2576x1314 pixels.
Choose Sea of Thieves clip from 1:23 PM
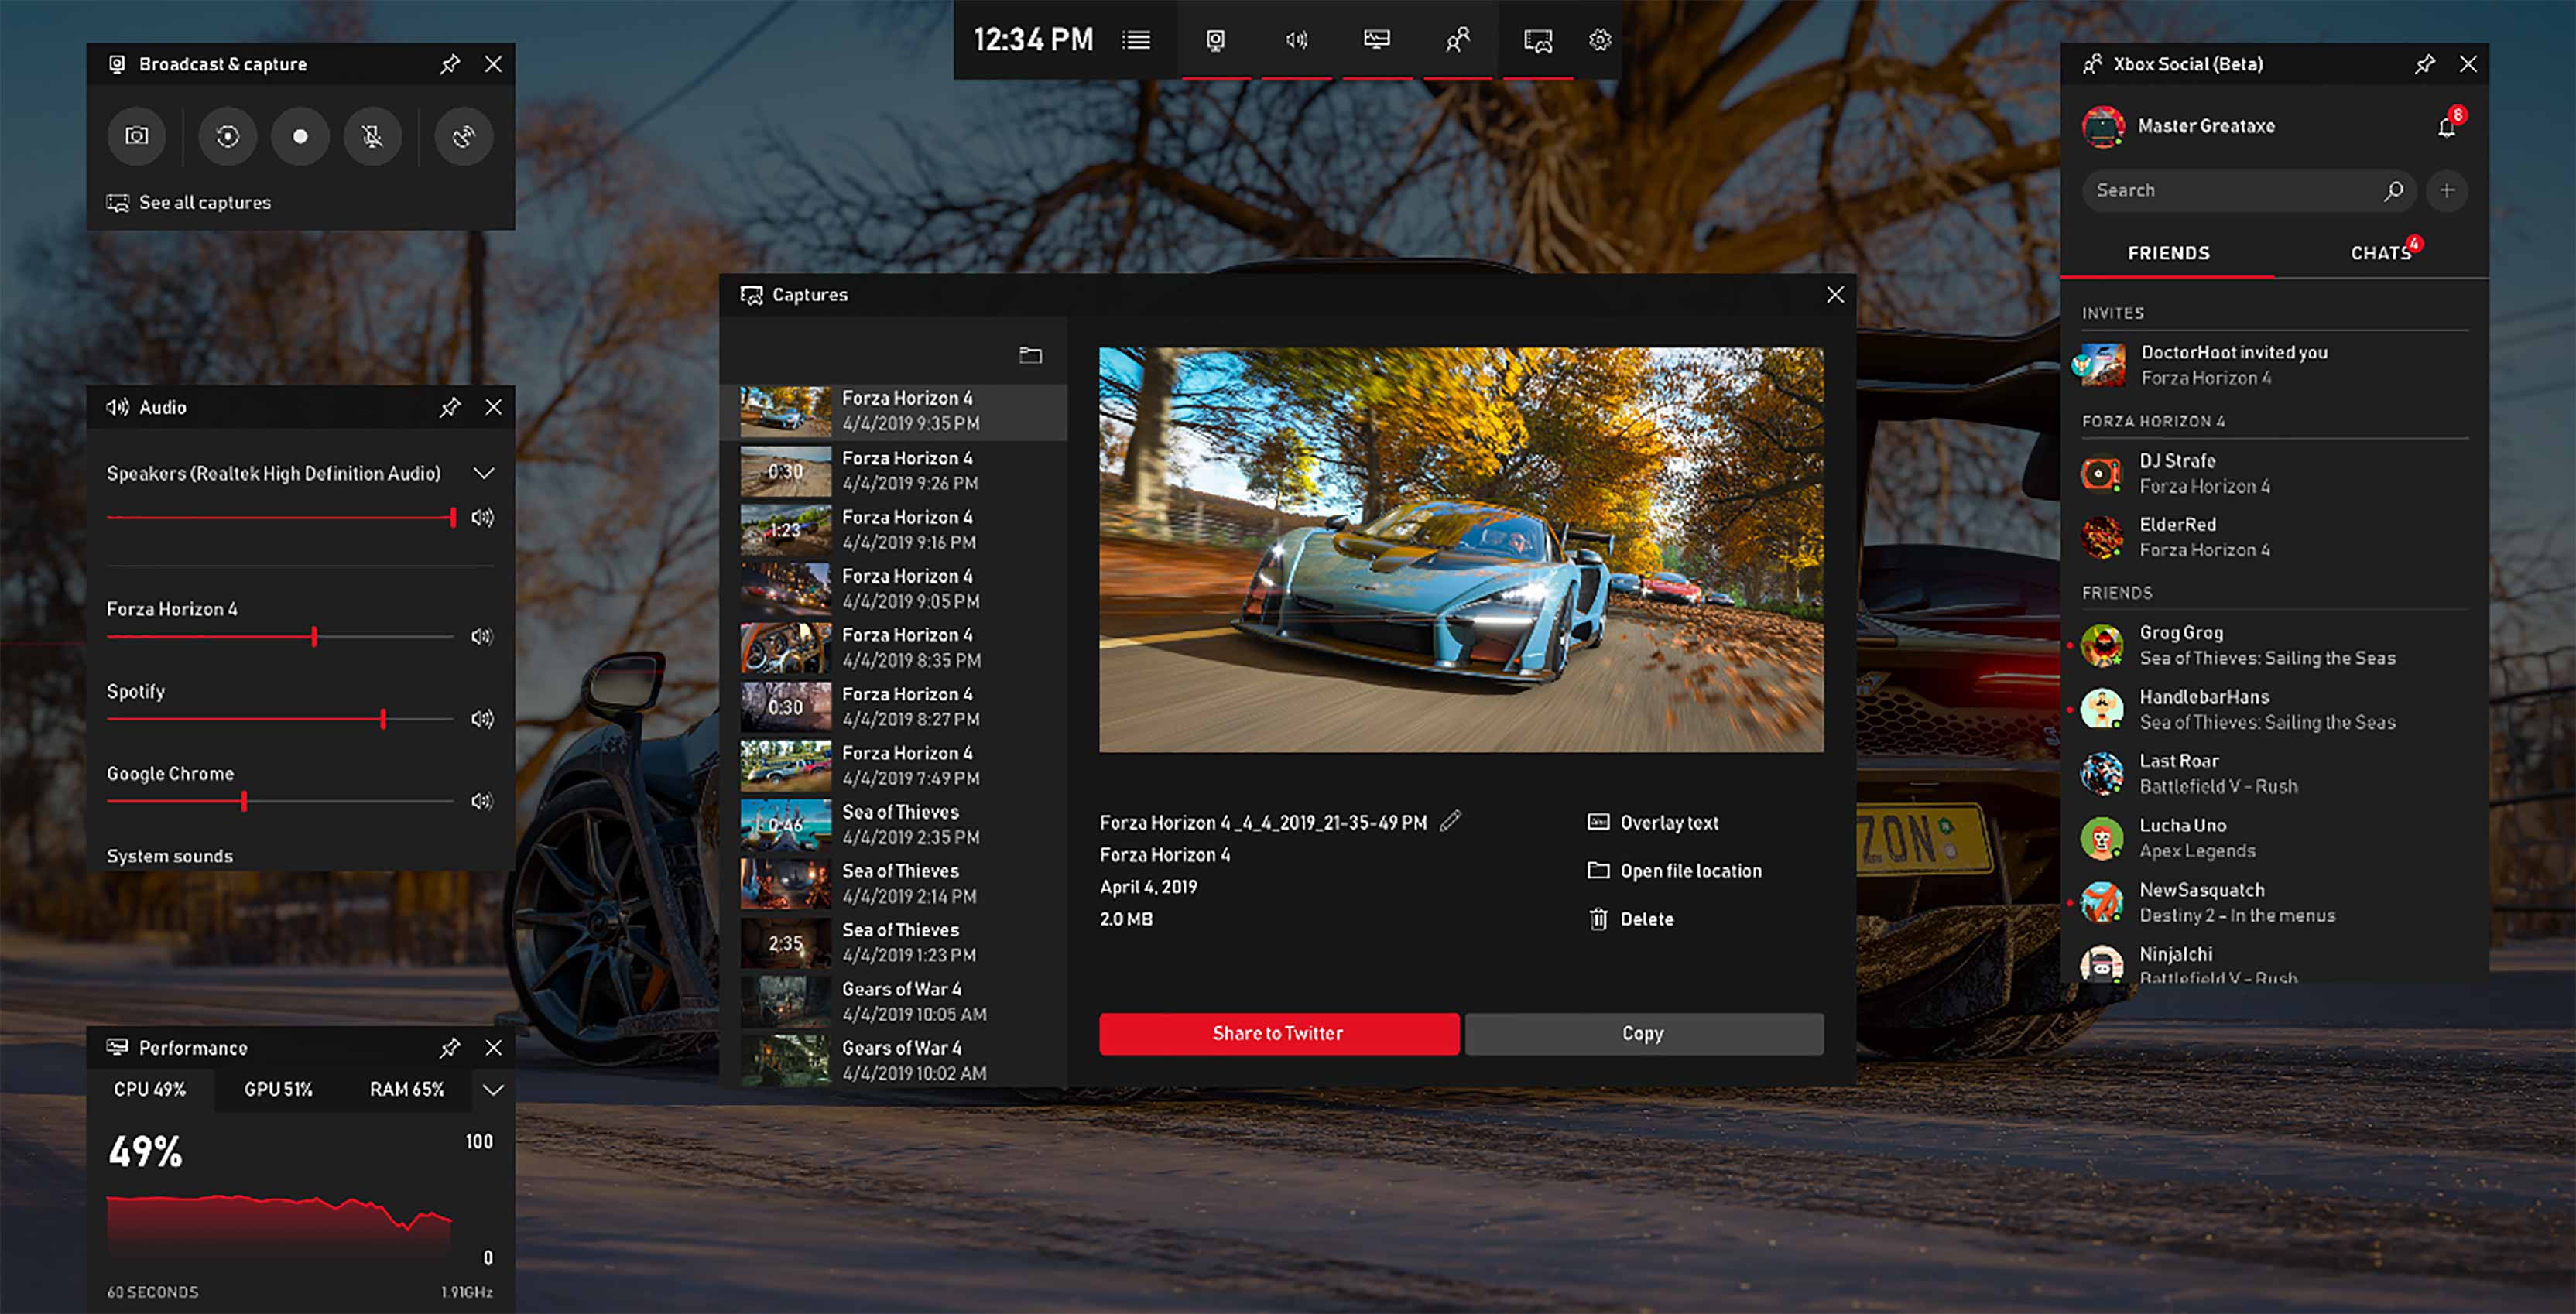(894, 942)
